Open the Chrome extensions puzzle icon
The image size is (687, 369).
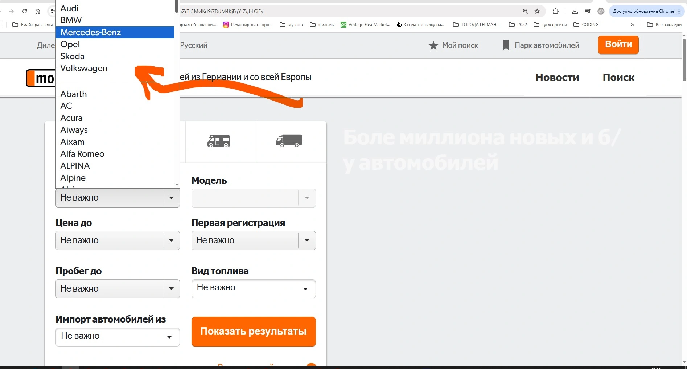[x=555, y=11]
